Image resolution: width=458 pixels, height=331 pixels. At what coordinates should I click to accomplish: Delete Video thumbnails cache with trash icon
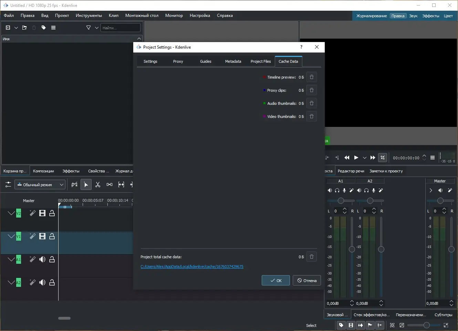(x=312, y=117)
